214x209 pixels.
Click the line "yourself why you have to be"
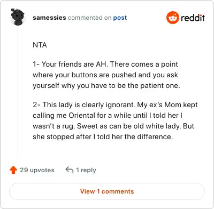click(x=106, y=85)
